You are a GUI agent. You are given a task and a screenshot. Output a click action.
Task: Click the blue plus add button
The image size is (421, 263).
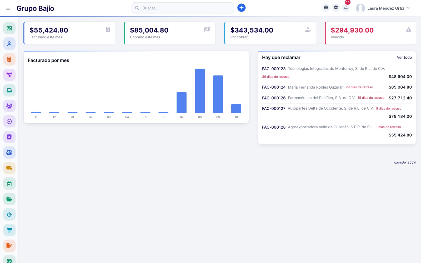click(241, 8)
